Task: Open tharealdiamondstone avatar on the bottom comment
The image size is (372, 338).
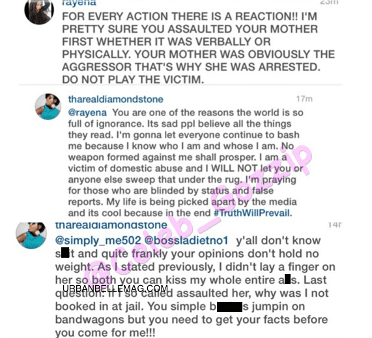Action: pyautogui.click(x=31, y=236)
